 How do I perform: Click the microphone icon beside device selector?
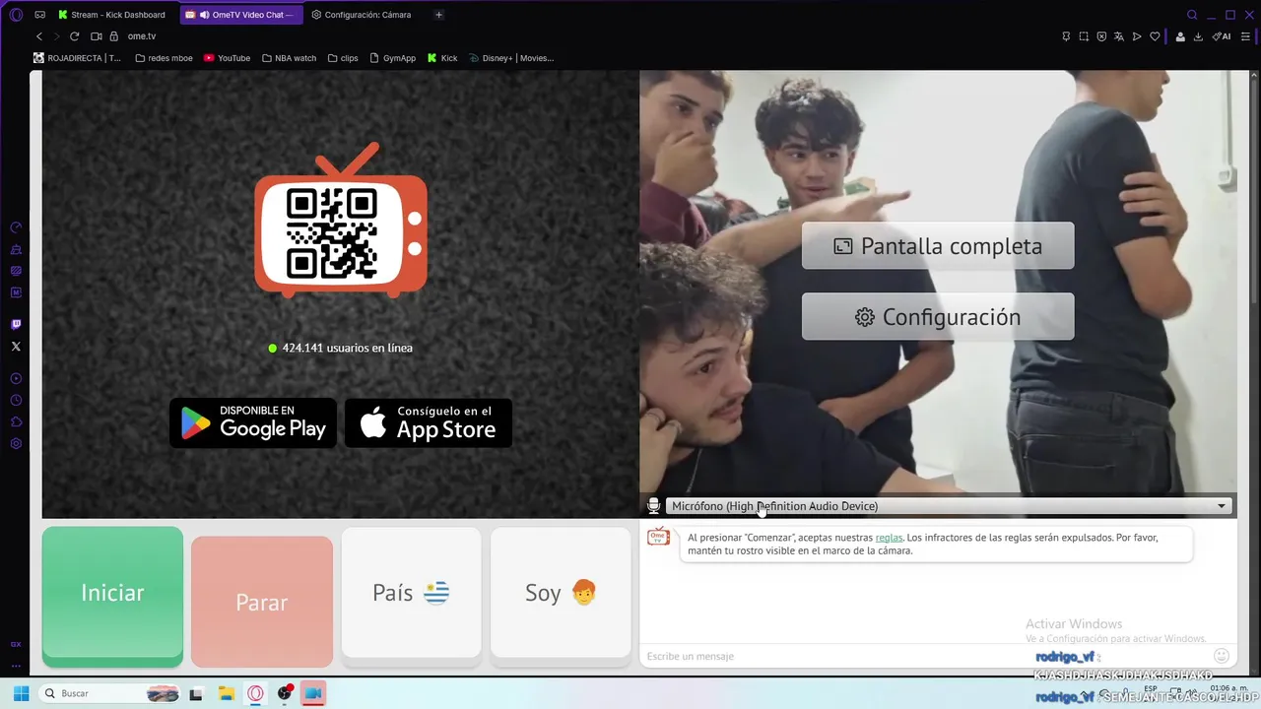point(653,506)
